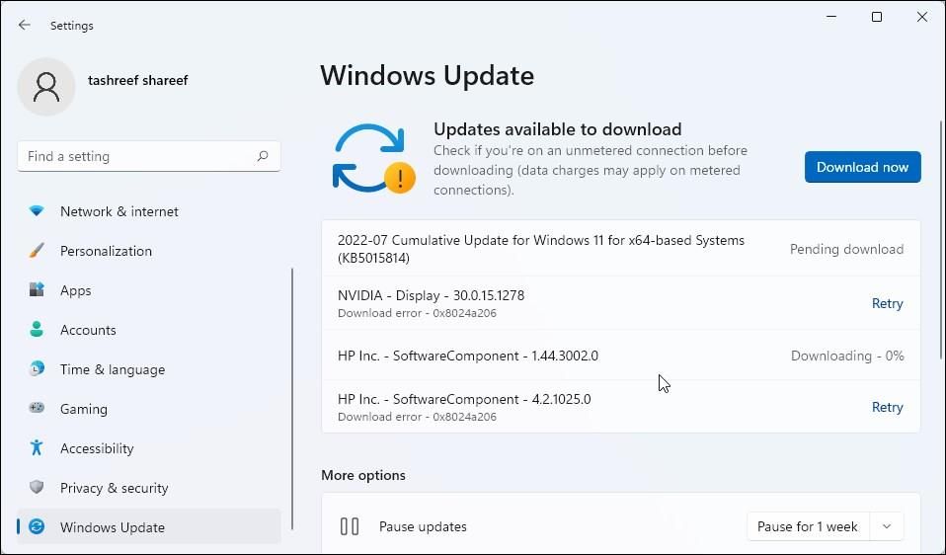Screen dimensions: 946x555
Task: Open Network & internet settings
Action: [x=148, y=211]
